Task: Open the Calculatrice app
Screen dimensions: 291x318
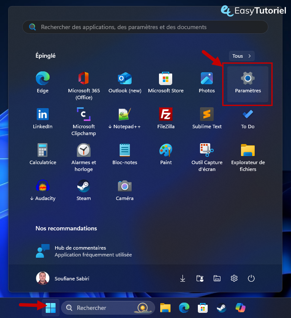Action: pyautogui.click(x=43, y=154)
